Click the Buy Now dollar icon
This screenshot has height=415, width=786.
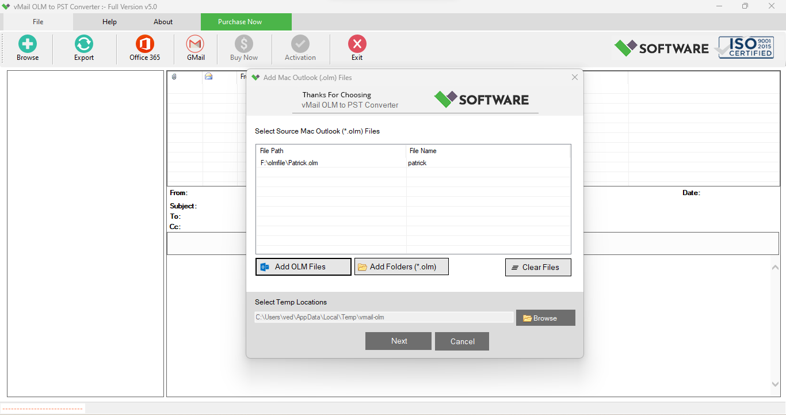click(244, 44)
